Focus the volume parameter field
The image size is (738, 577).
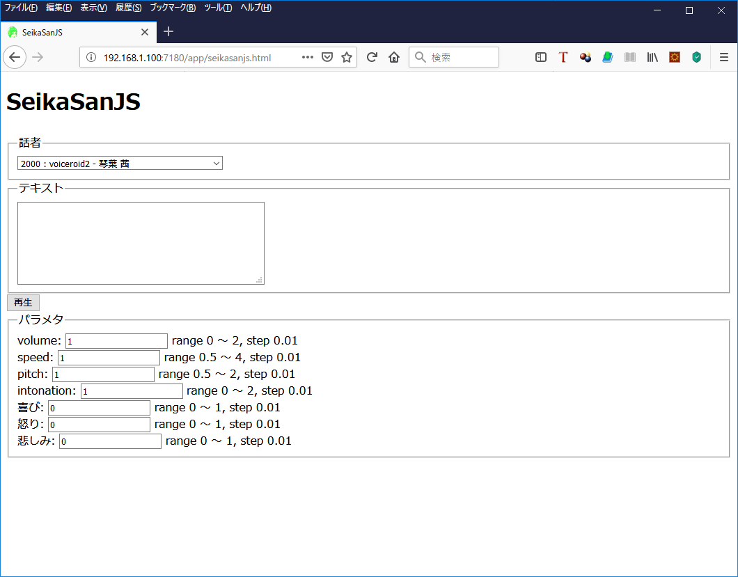[x=116, y=341]
